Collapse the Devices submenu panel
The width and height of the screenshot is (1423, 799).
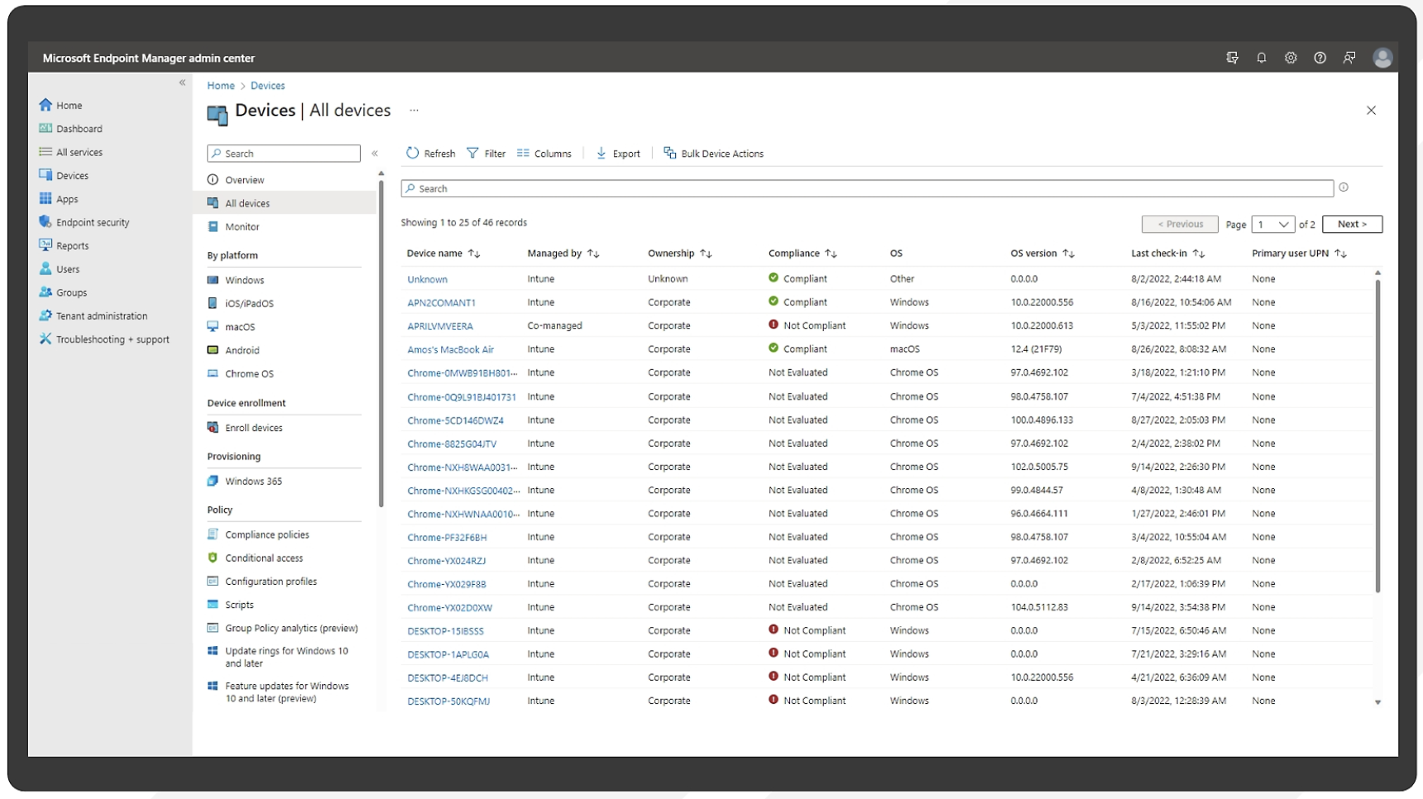[x=375, y=153]
